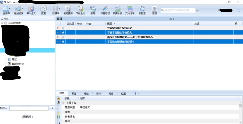Open the 查重 duplicate check tool
Image resolution: width=243 pixels, height=124 pixels.
click(x=44, y=9)
